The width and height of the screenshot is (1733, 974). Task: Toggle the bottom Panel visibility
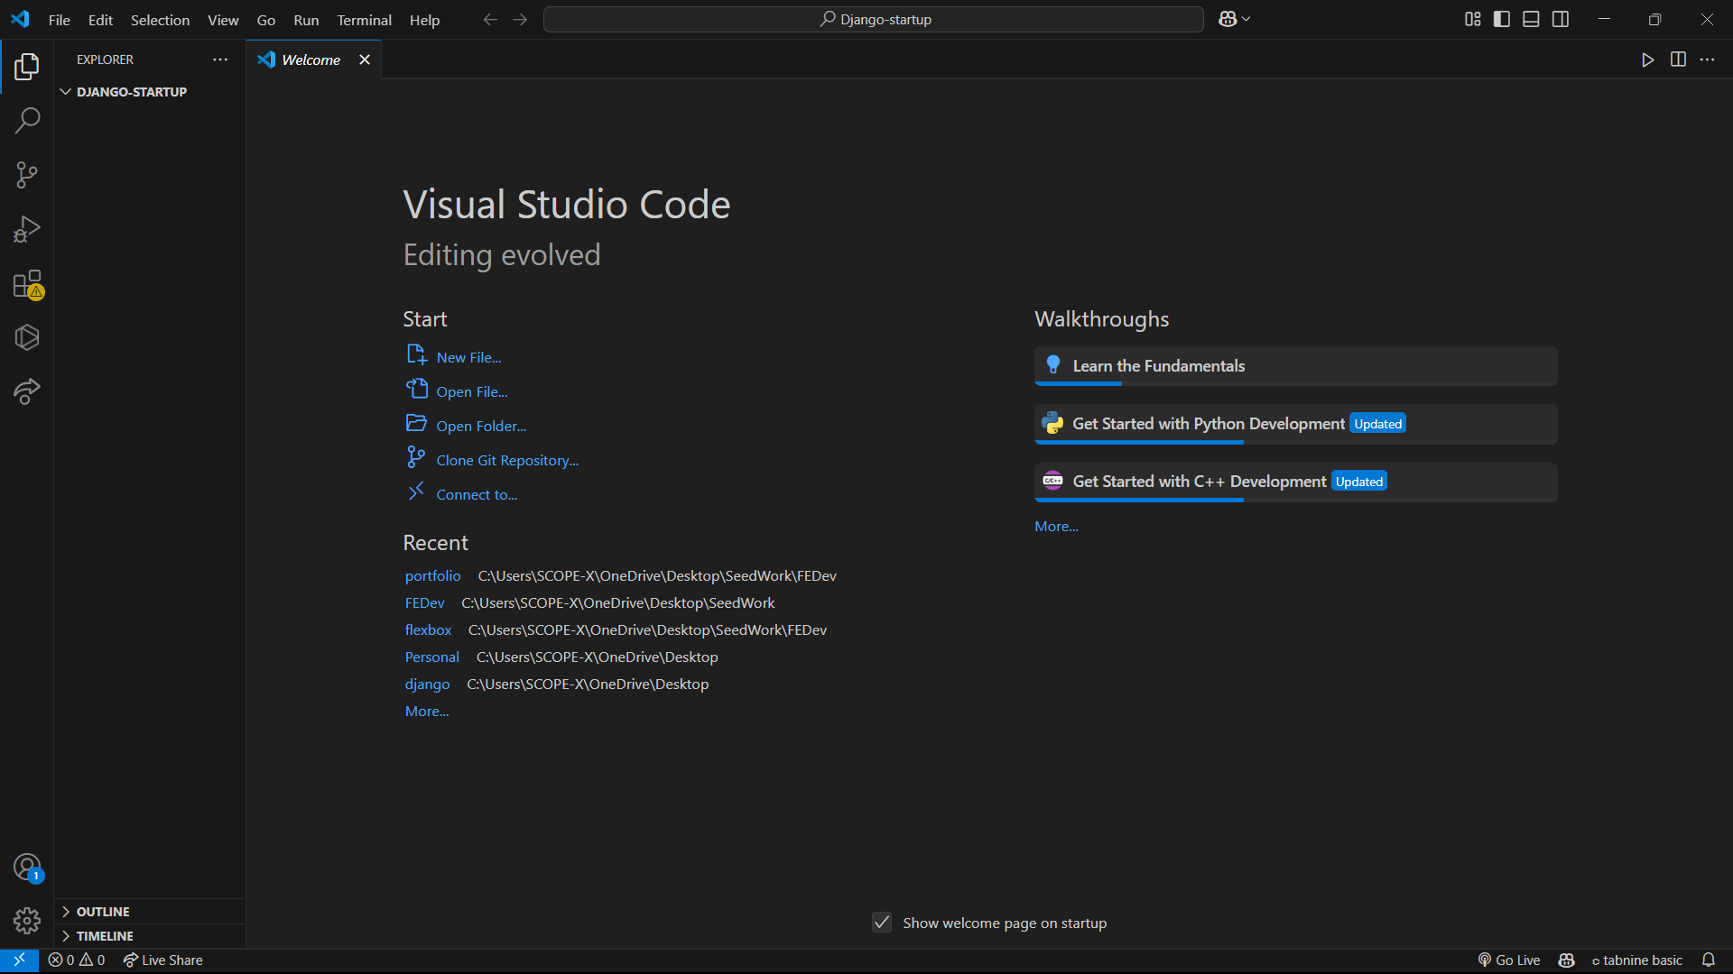point(1531,19)
